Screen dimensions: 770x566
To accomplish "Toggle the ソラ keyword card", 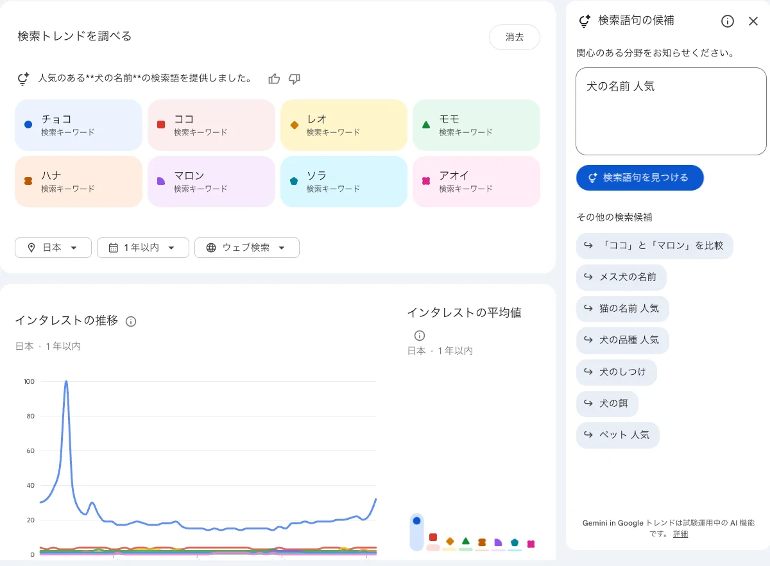I will 344,181.
